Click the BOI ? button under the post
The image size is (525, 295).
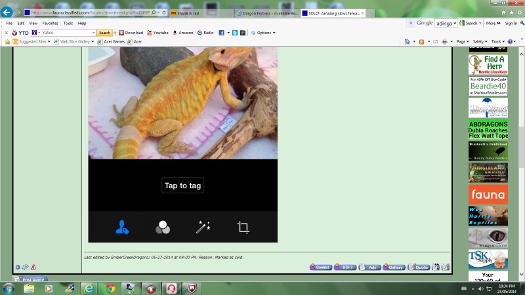(x=345, y=267)
